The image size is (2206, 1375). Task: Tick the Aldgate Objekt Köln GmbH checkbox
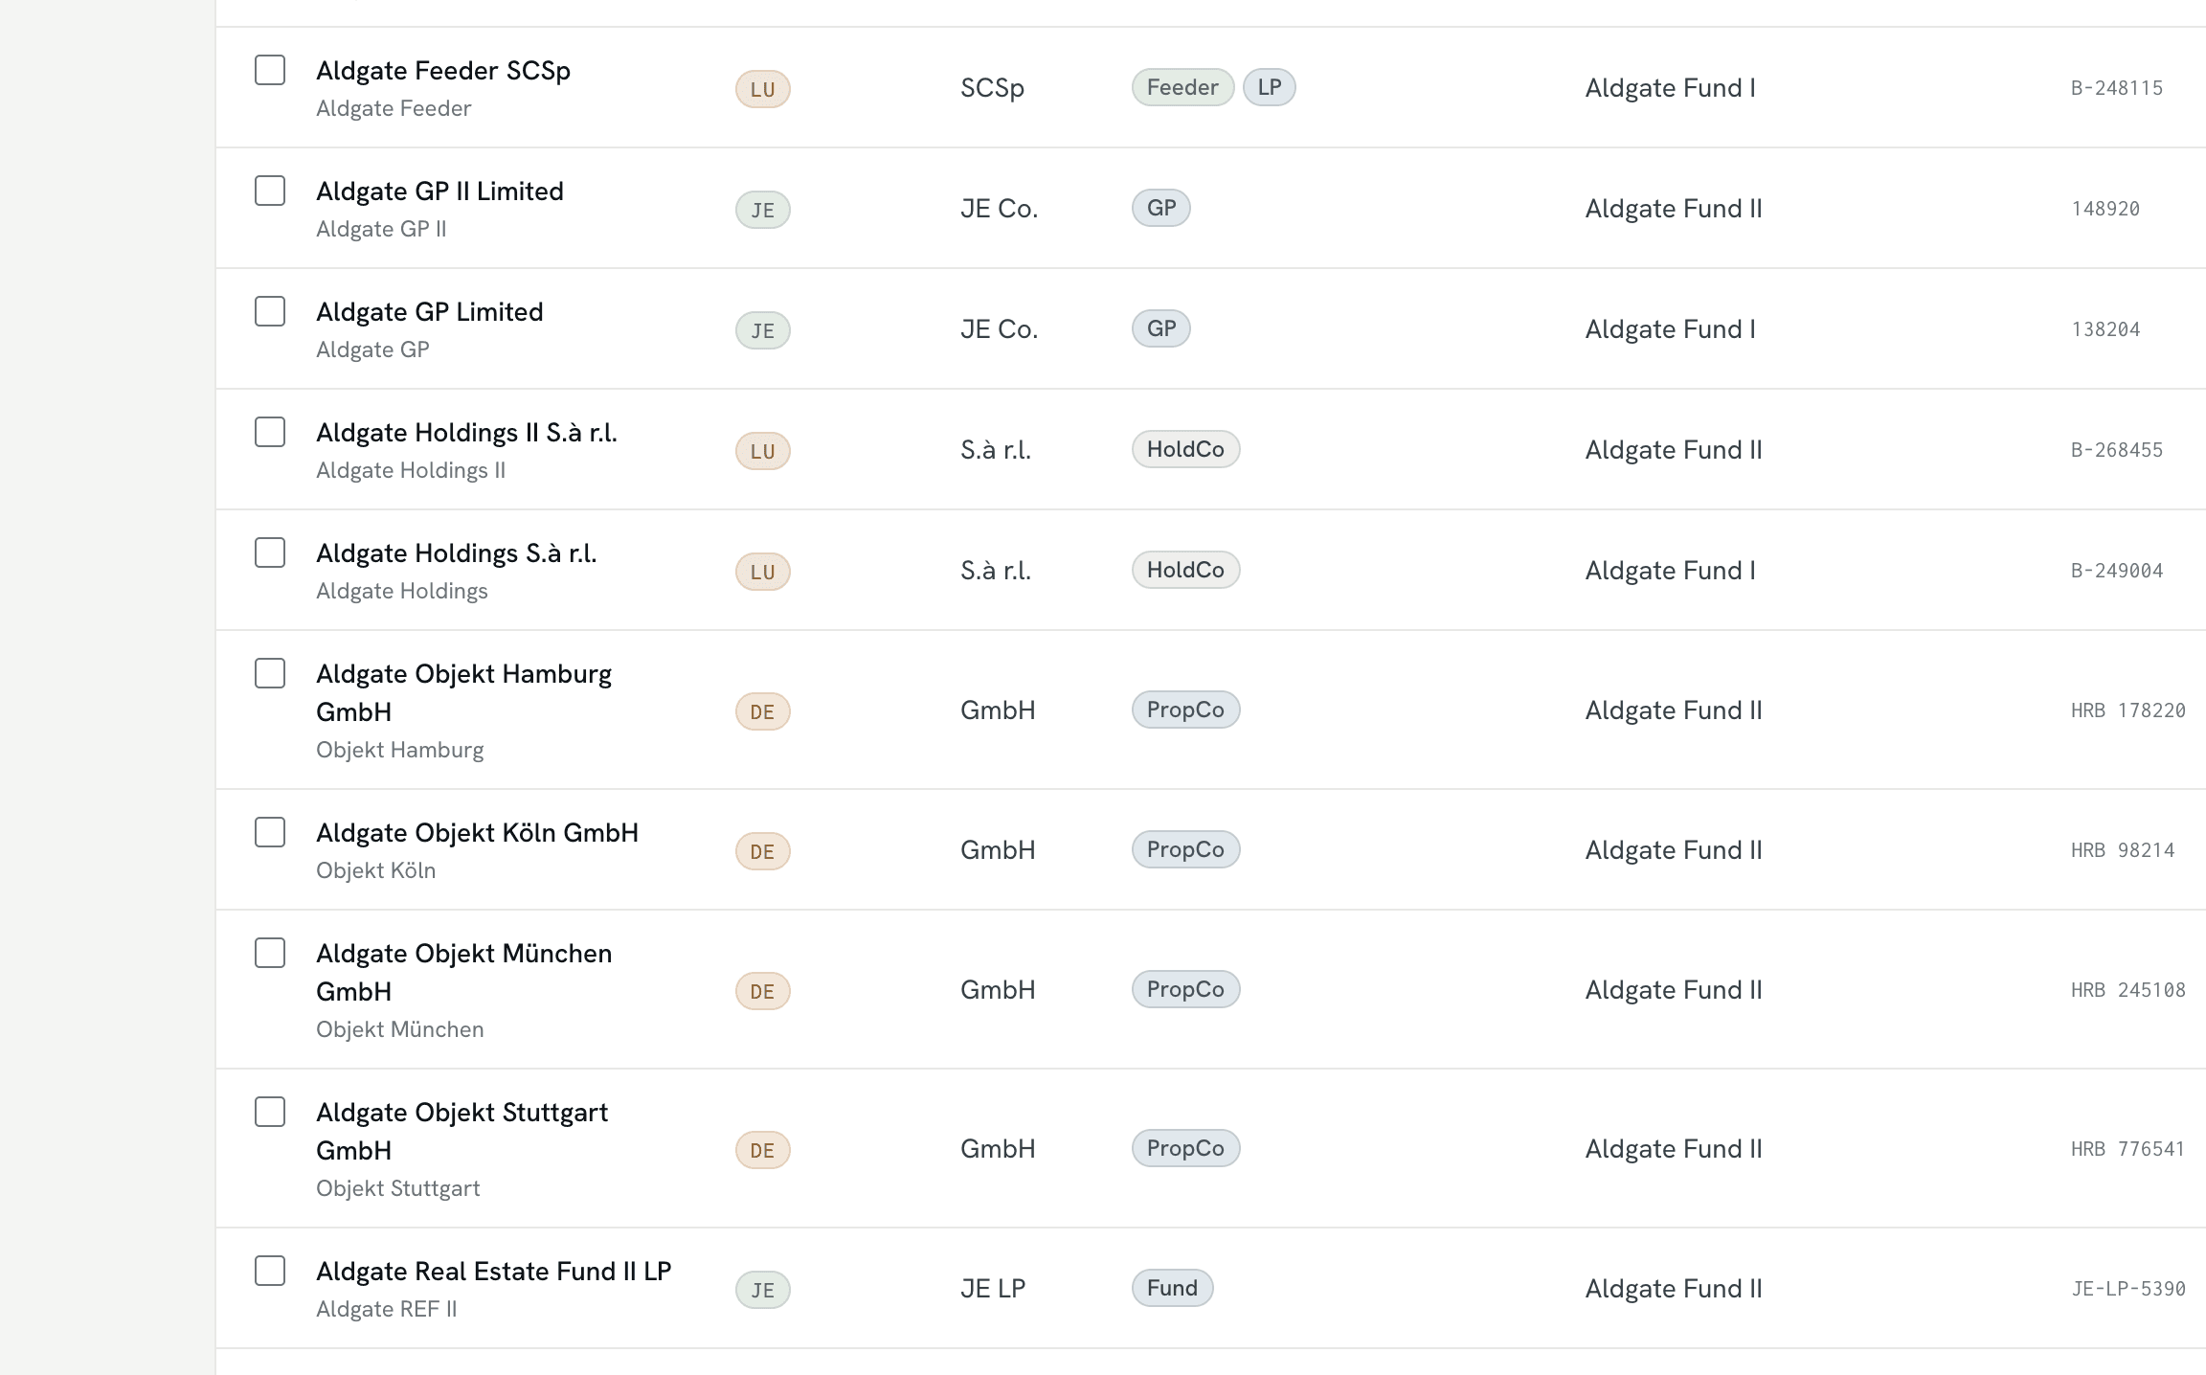pos(270,832)
